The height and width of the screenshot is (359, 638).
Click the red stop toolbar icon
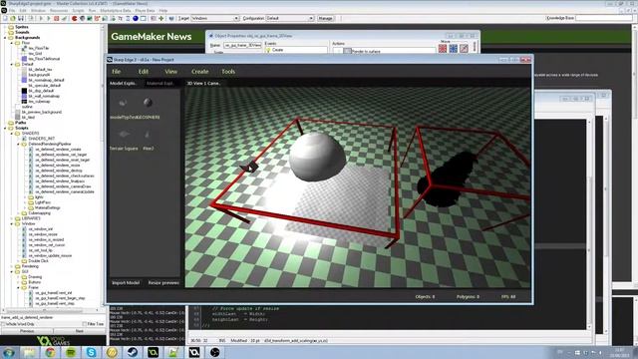tap(56, 18)
